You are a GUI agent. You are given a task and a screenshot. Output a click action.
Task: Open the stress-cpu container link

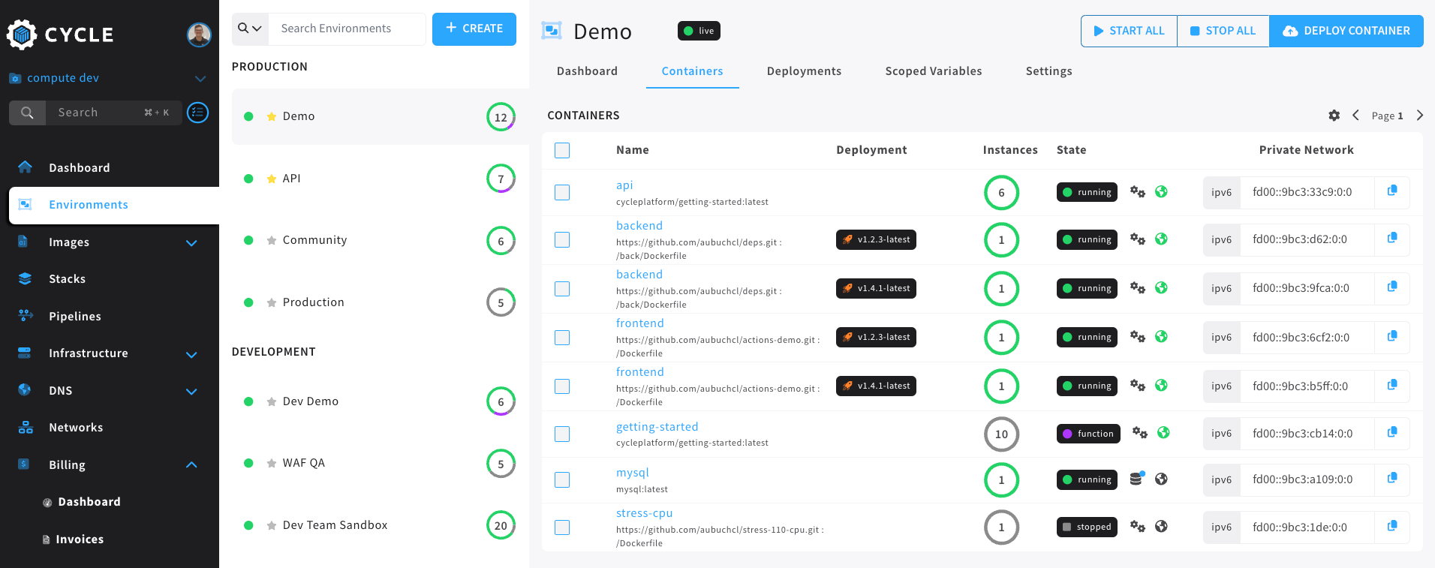[x=644, y=513]
